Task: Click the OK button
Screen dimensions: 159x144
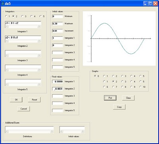Action: [x=16, y=100]
